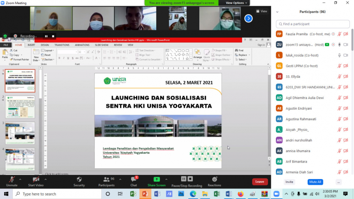This screenshot has width=354, height=199.
Task: Click the green encryption shield icon
Action: coord(5,36)
